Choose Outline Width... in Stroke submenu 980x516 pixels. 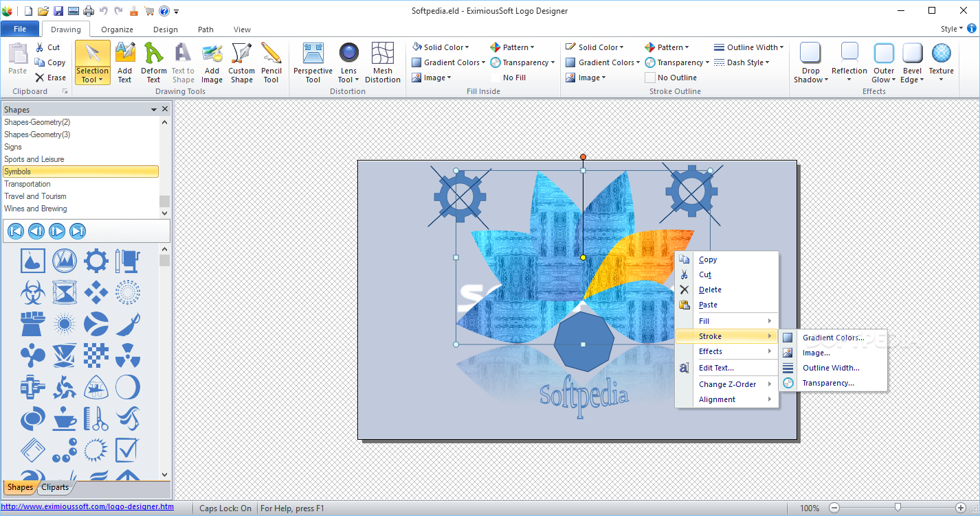(833, 368)
